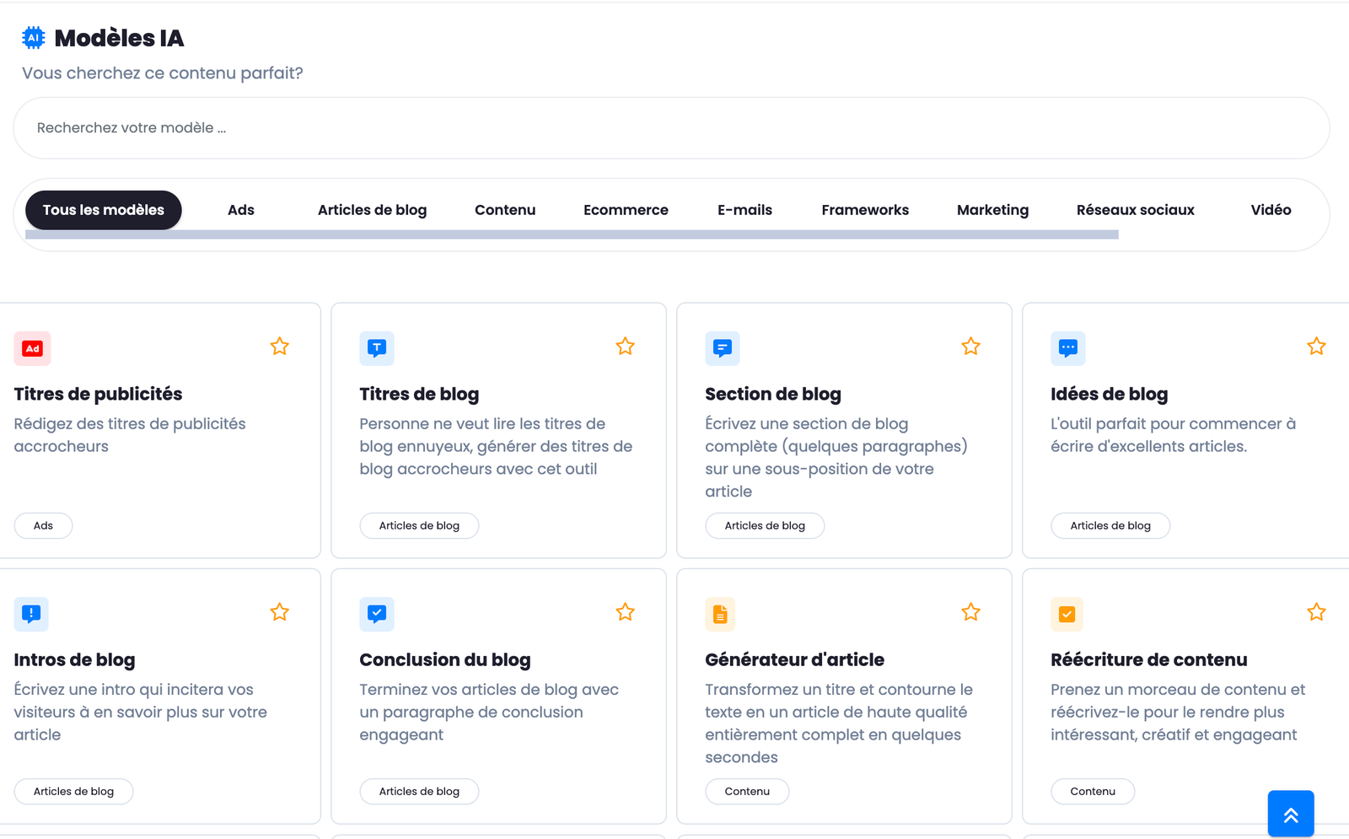Click the Intros de blog exclamation icon
Image resolution: width=1349 pixels, height=839 pixels.
pos(31,614)
